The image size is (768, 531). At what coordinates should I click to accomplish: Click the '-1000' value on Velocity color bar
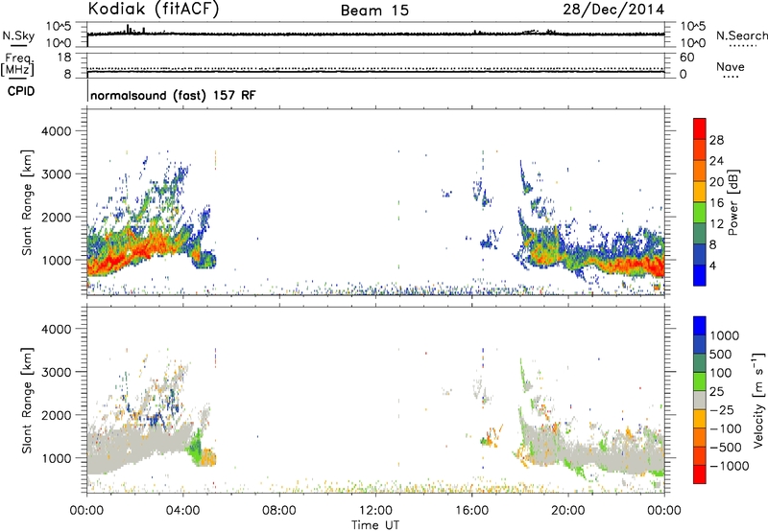pyautogui.click(x=730, y=466)
